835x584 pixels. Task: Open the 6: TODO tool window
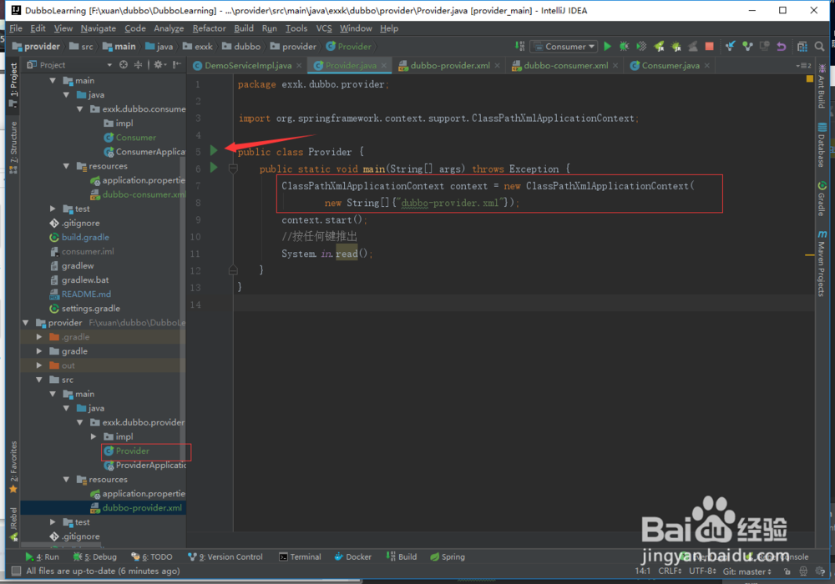(x=151, y=556)
